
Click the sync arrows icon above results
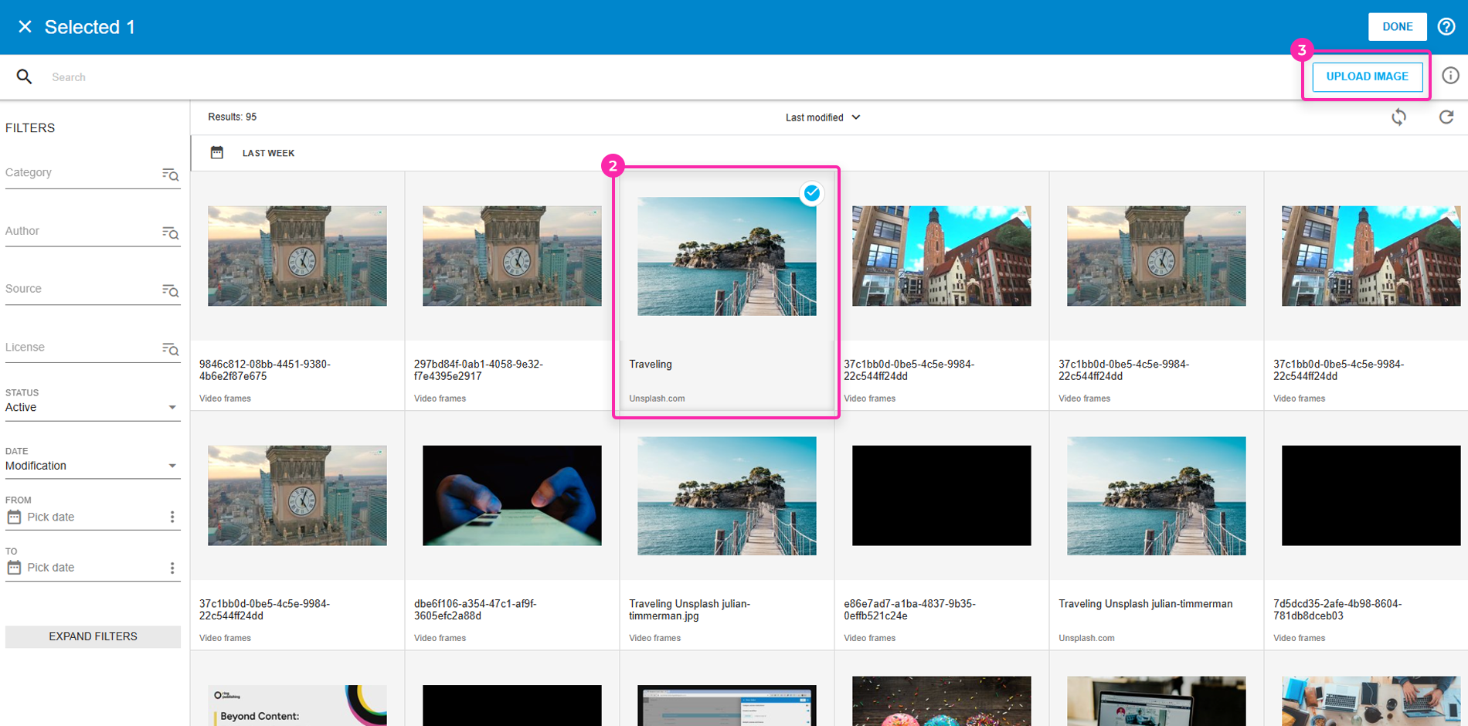click(1398, 117)
